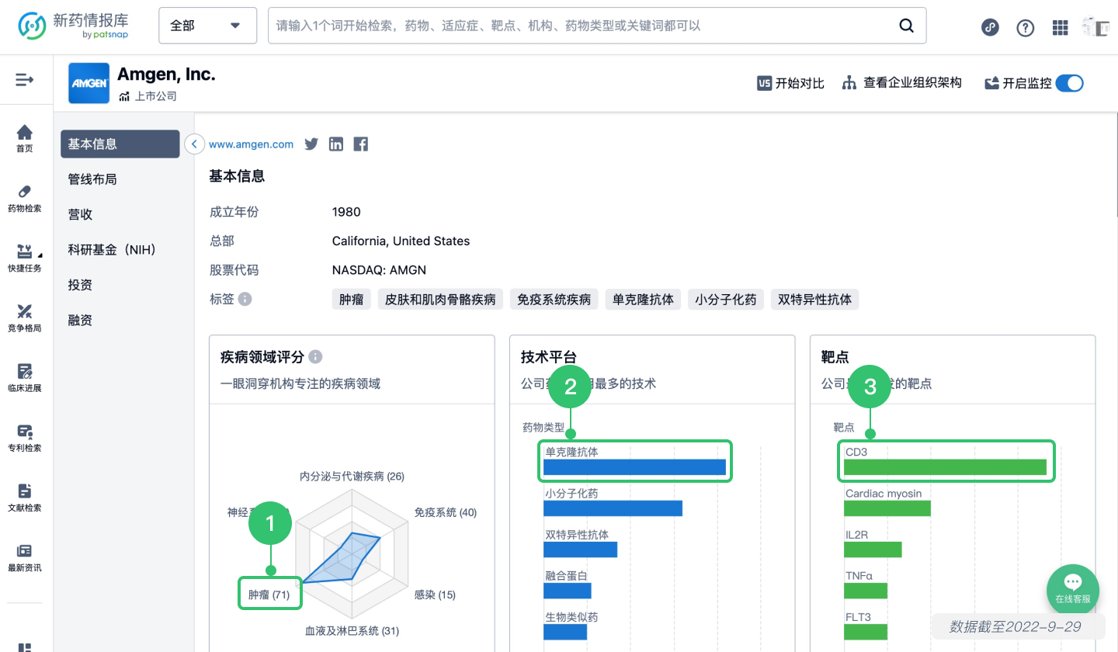Select 基本信息 tab
Screen dimensions: 1118x652
click(x=120, y=144)
